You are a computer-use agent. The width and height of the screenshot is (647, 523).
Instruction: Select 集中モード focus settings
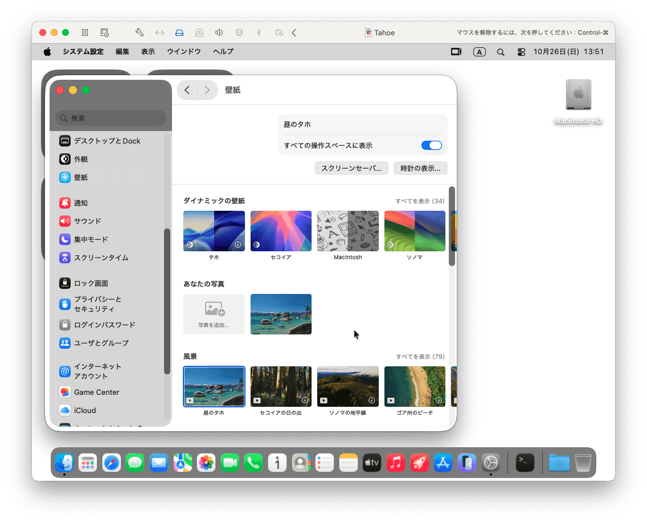pos(91,239)
